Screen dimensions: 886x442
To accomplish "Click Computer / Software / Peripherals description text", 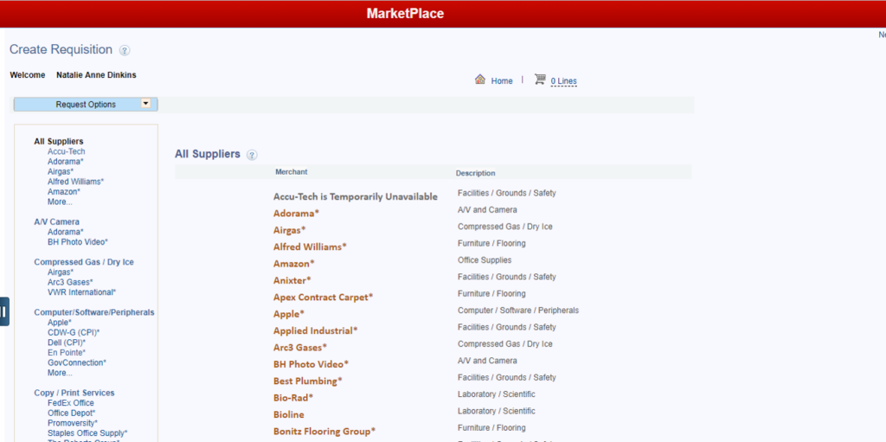I will 518,311.
